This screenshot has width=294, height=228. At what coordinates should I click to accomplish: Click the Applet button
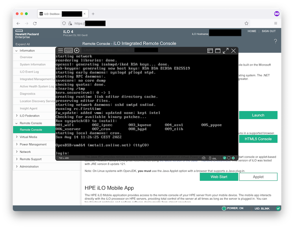click(258, 177)
